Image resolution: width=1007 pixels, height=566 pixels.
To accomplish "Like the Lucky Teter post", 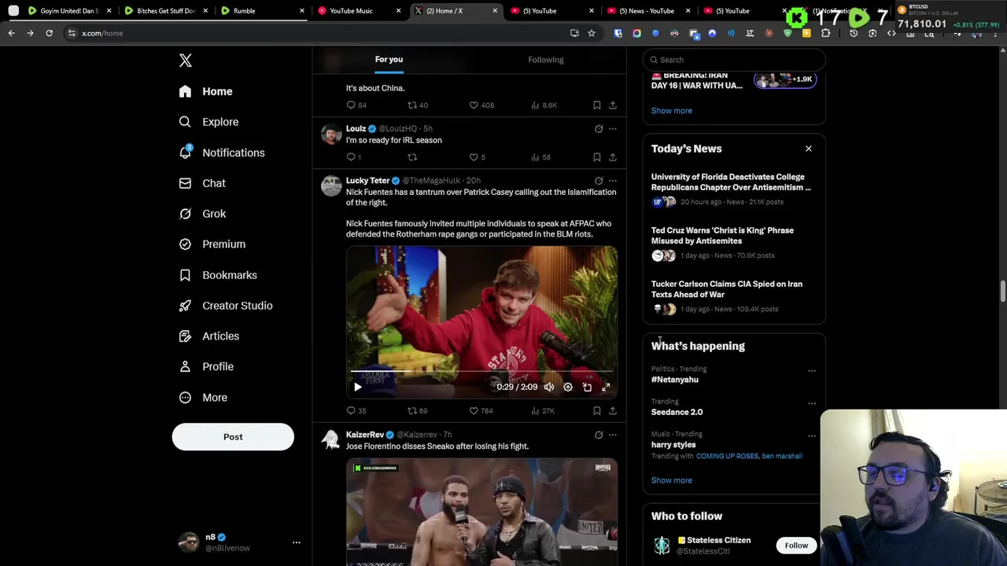I will tap(481, 410).
